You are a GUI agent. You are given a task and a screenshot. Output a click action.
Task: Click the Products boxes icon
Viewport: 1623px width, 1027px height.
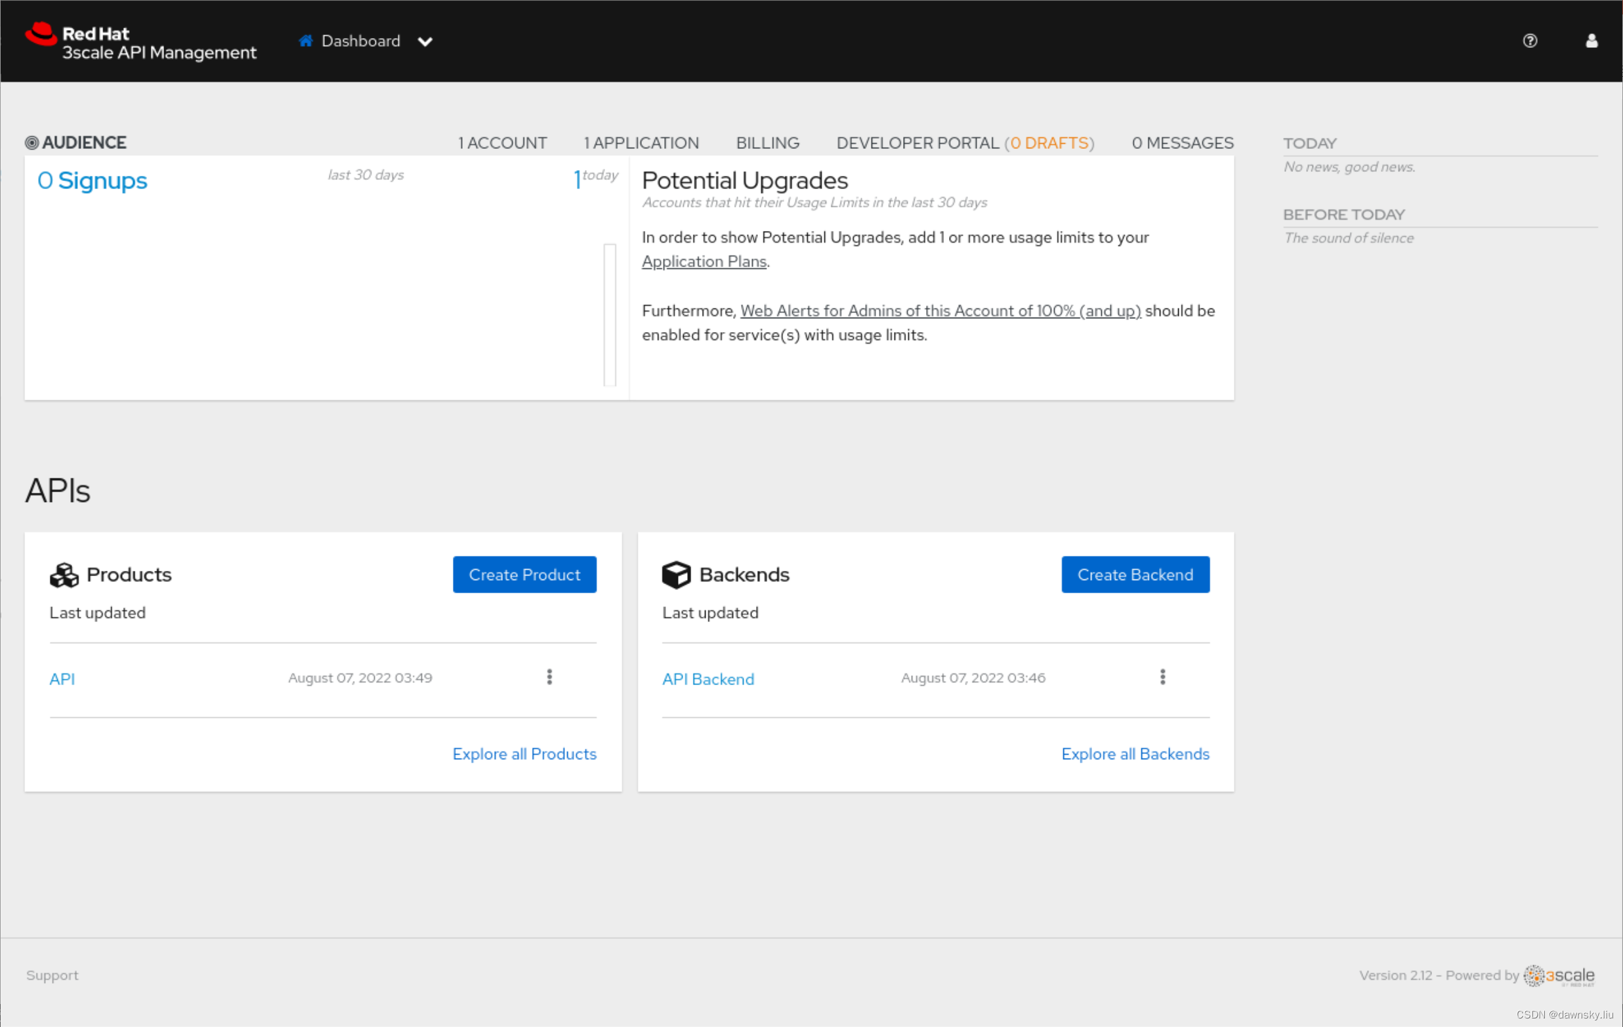64,575
